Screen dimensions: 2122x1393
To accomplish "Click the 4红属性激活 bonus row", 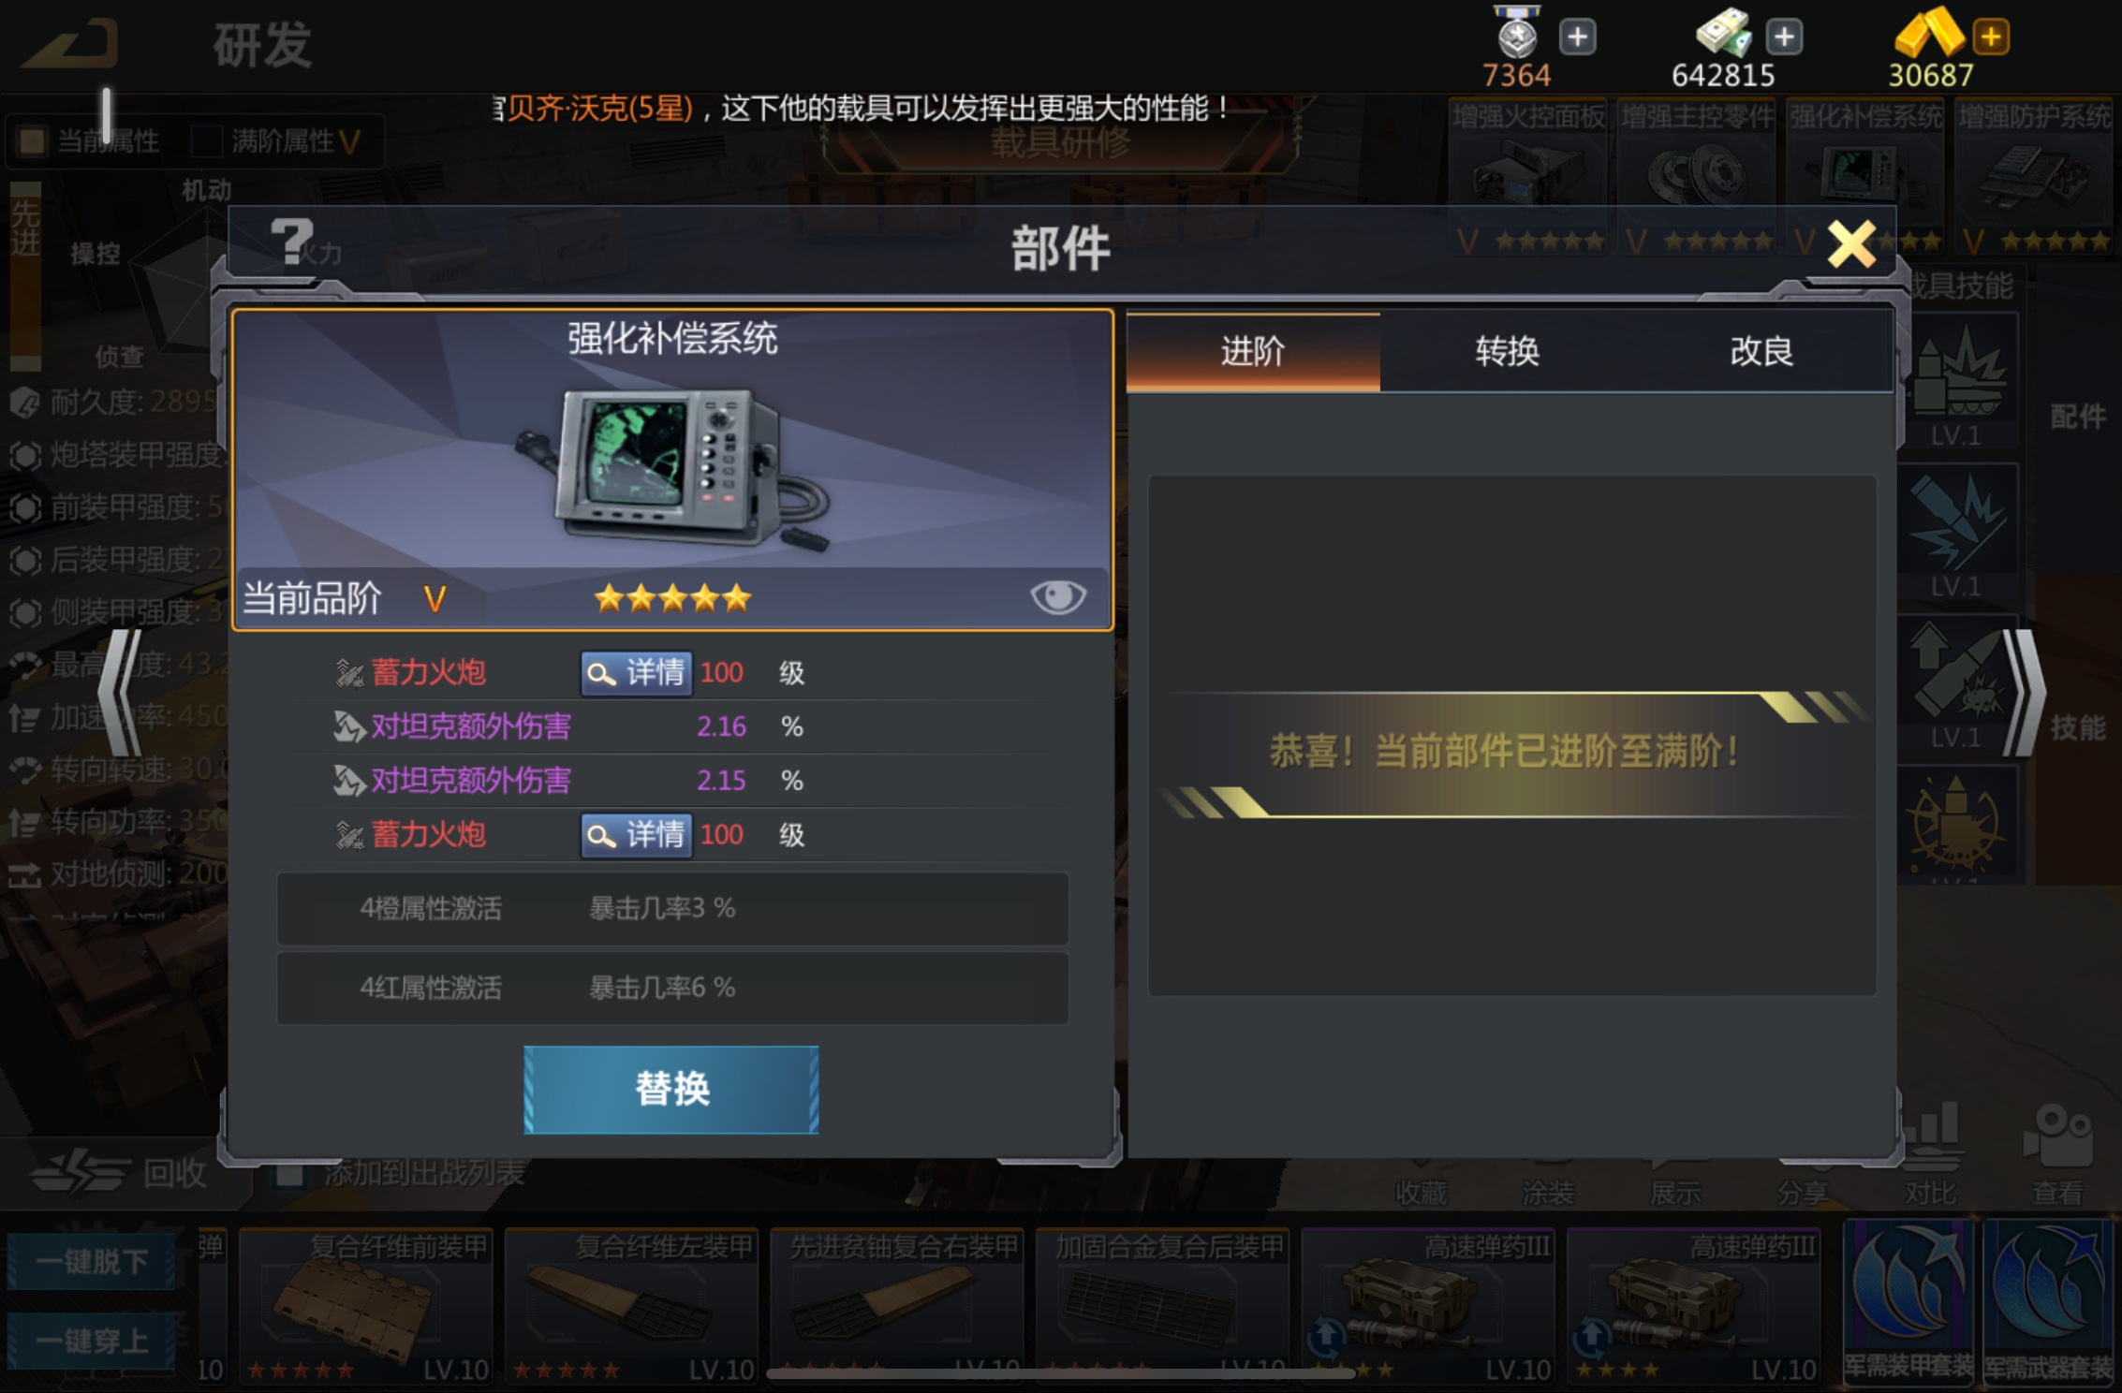I will (x=672, y=988).
